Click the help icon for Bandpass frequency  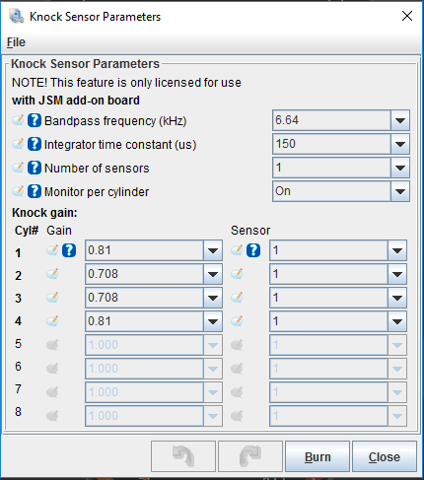coord(35,120)
